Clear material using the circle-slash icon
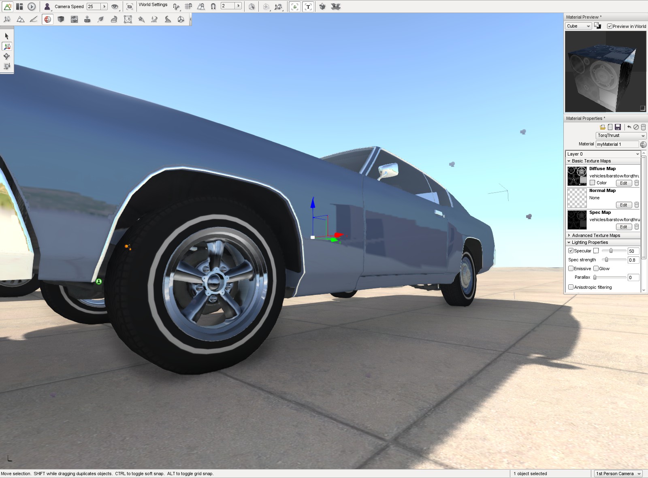This screenshot has height=478, width=648. (x=636, y=127)
